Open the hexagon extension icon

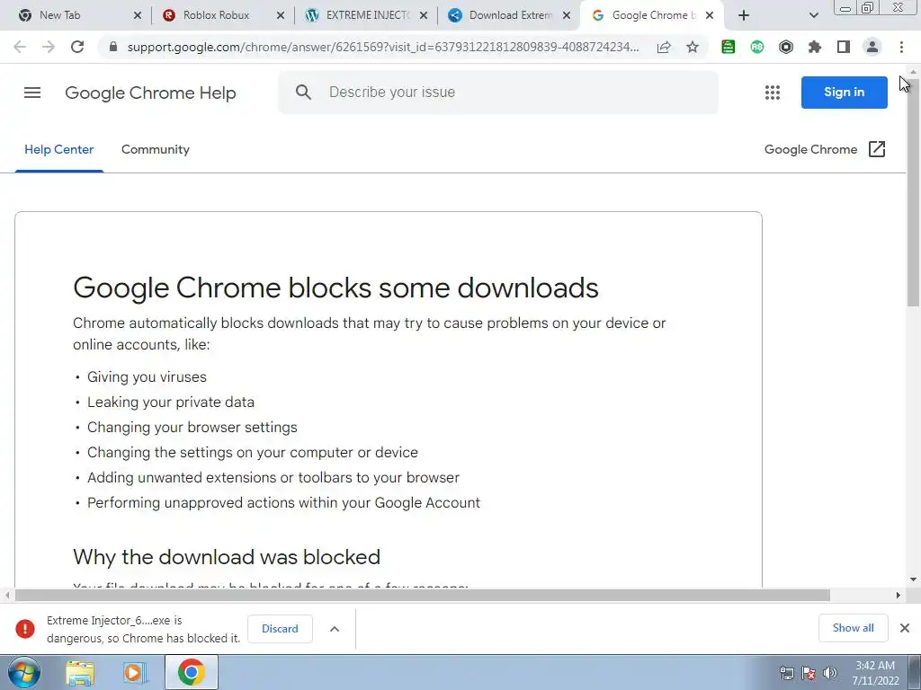coord(786,47)
